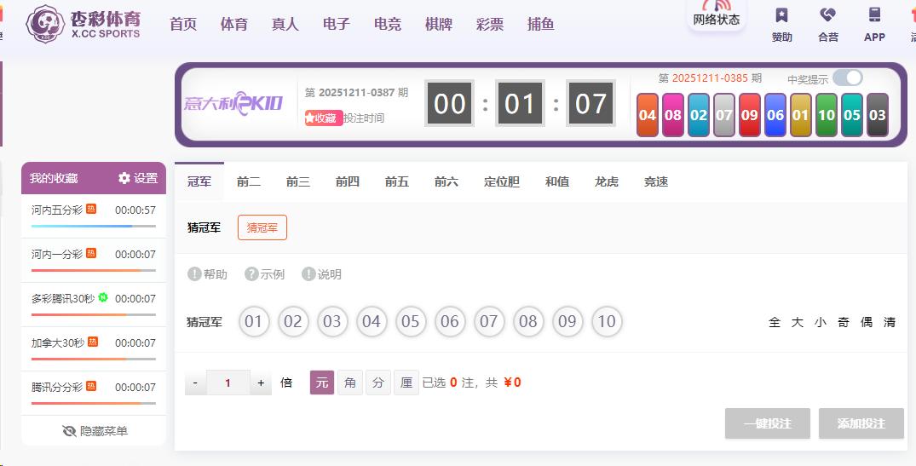Click the favorite (收藏) star badge
The width and height of the screenshot is (916, 466).
324,118
